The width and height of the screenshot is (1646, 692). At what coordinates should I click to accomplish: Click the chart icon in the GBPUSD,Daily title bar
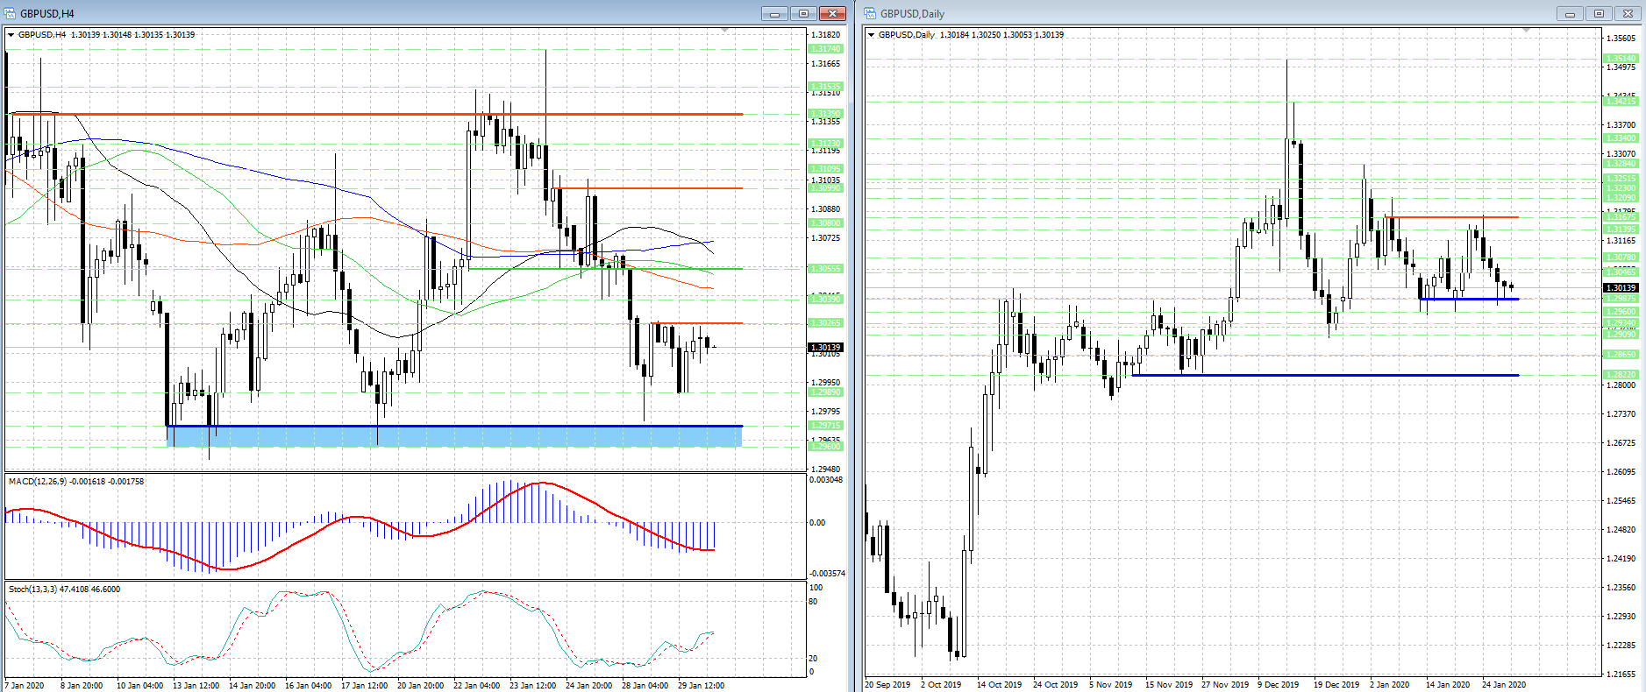pos(870,13)
